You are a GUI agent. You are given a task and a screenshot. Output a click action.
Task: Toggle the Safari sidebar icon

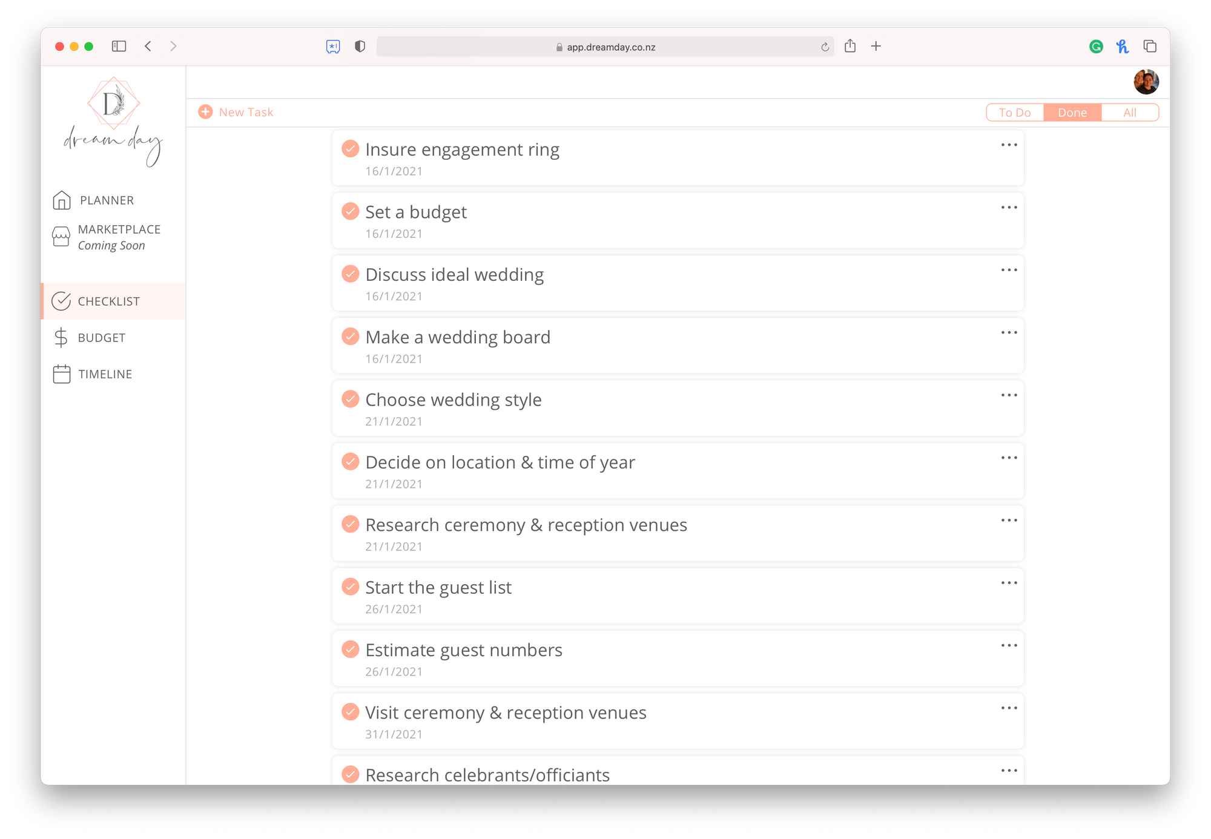(x=119, y=47)
